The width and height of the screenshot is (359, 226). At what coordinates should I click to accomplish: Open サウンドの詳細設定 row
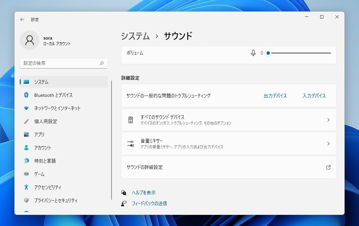pyautogui.click(x=229, y=167)
